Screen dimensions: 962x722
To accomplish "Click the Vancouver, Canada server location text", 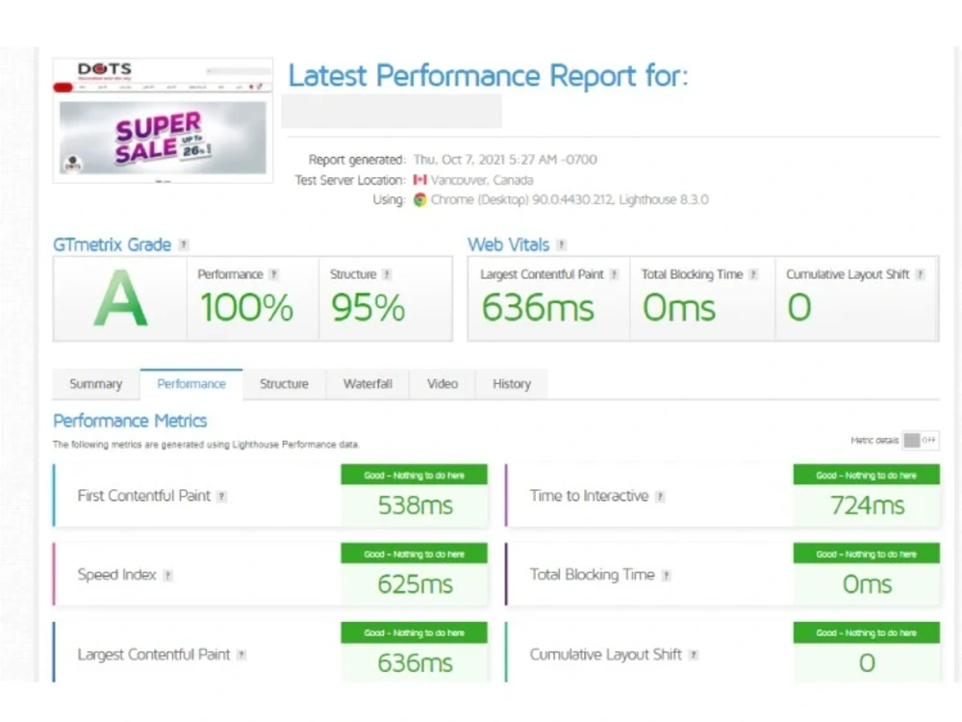I will point(482,180).
